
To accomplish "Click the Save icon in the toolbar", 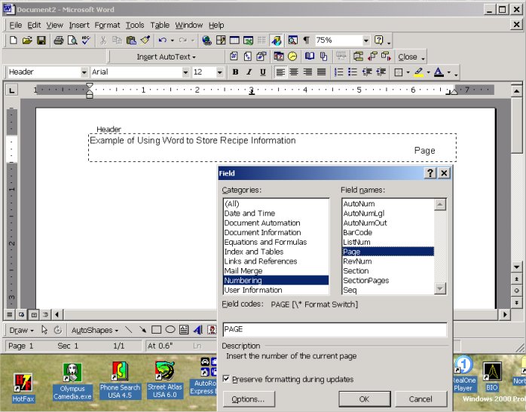I will pos(41,40).
